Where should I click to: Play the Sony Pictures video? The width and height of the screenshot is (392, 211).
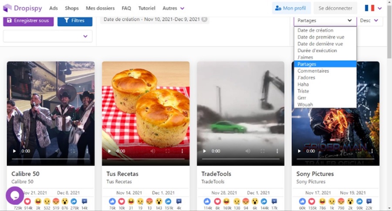point(299,151)
